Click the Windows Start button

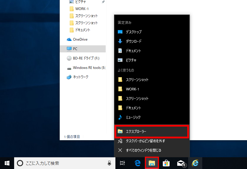(7, 163)
